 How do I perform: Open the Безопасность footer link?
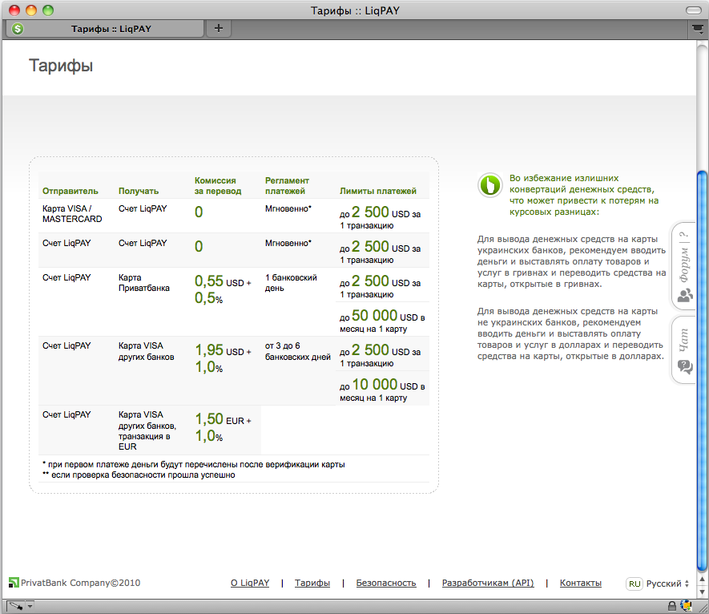[x=385, y=584]
